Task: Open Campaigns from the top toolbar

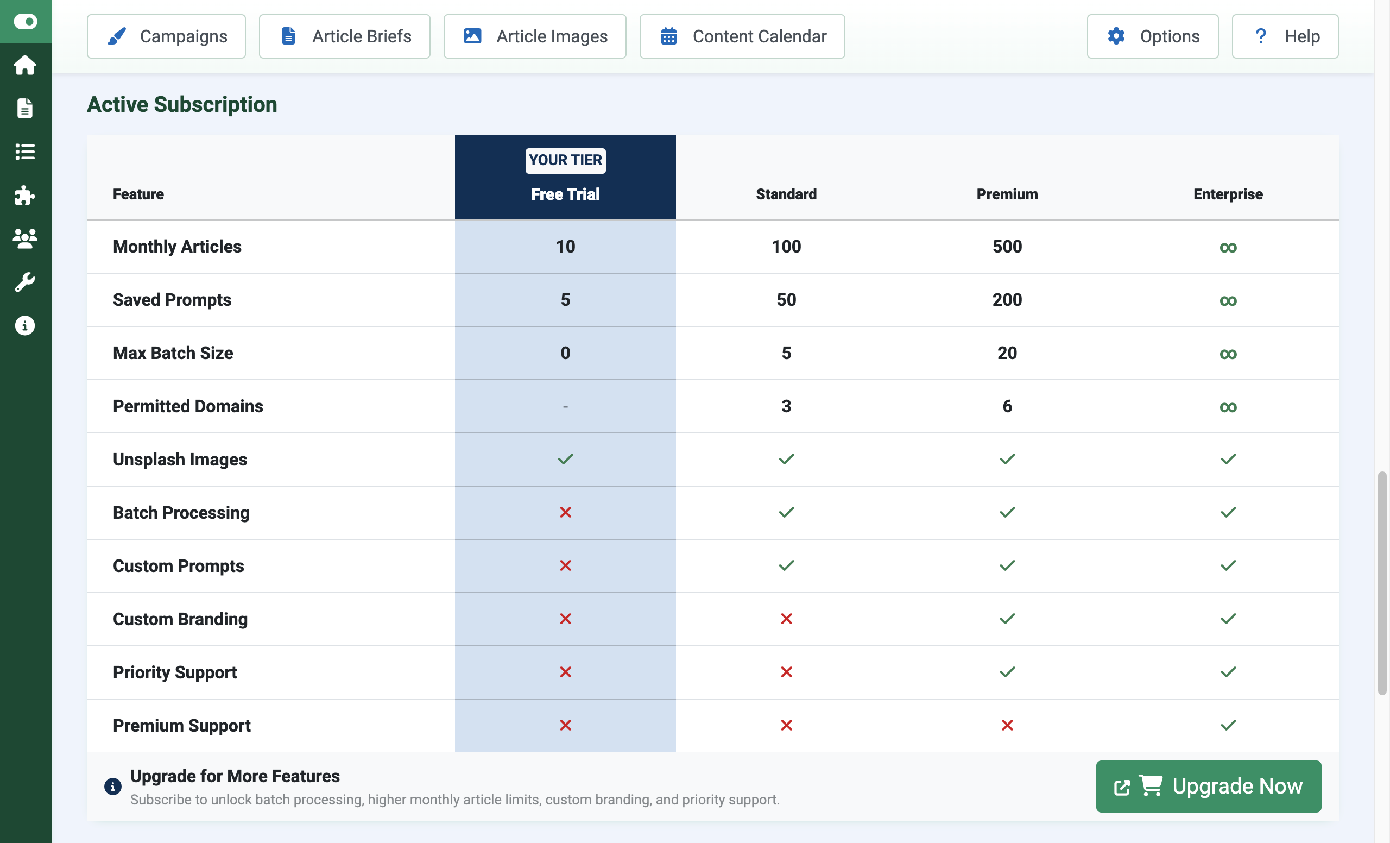Action: click(166, 36)
